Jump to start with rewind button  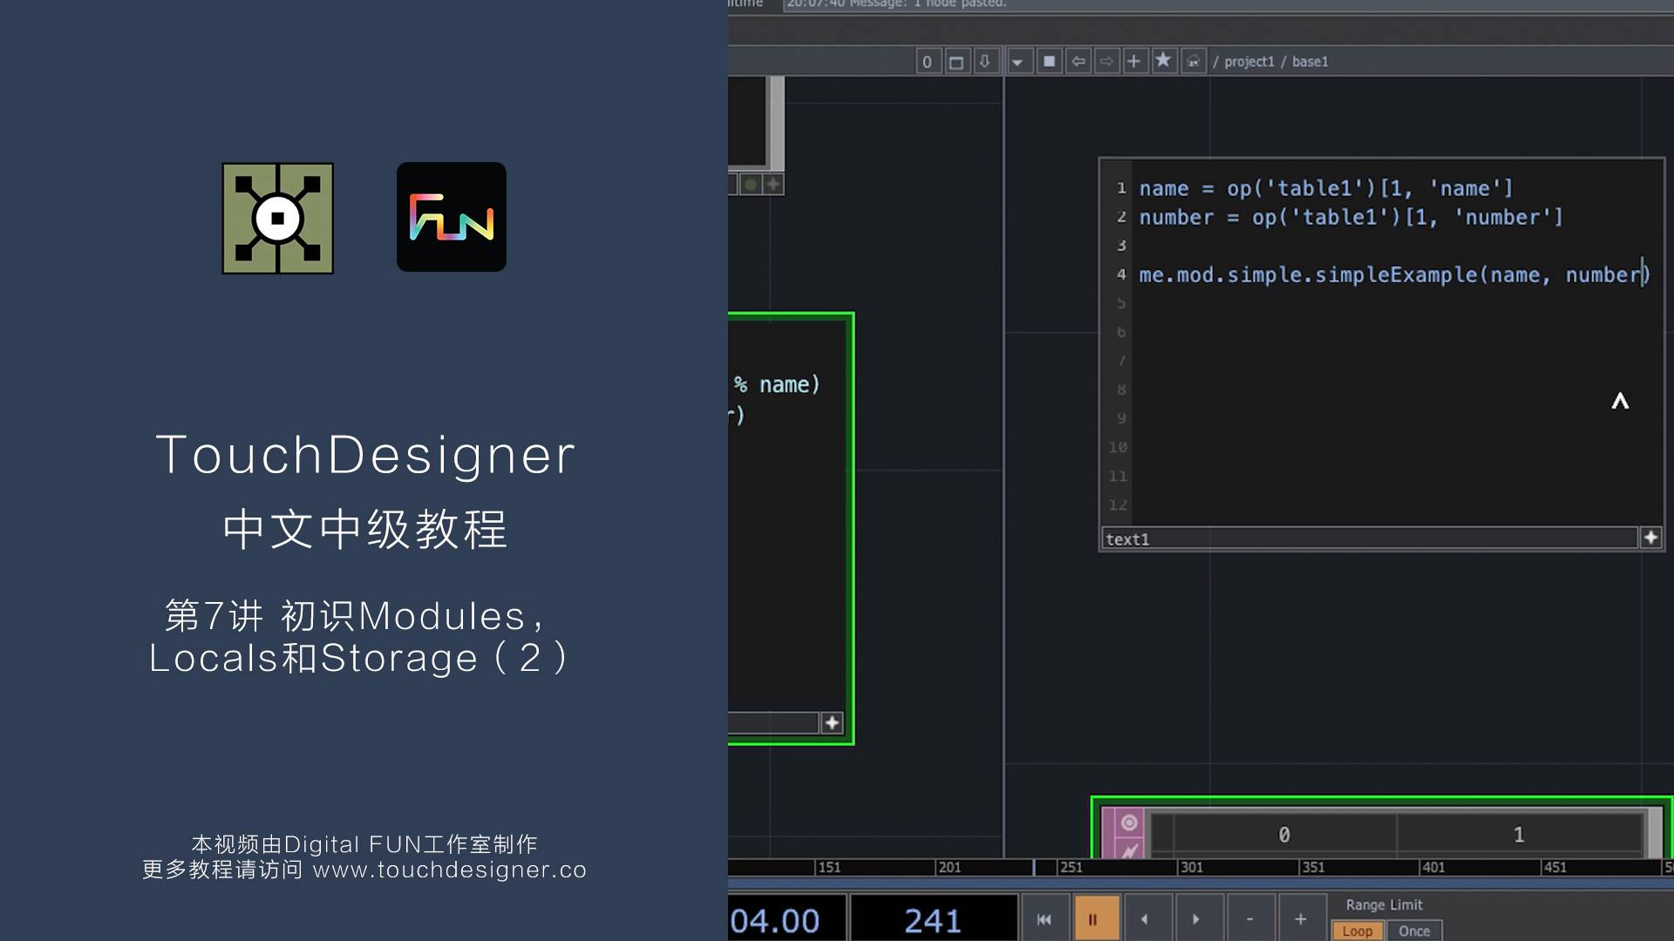[x=1045, y=919]
